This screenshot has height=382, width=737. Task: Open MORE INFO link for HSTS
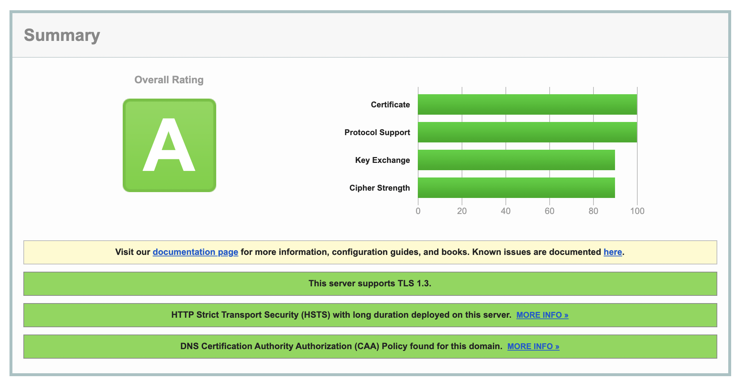click(542, 315)
